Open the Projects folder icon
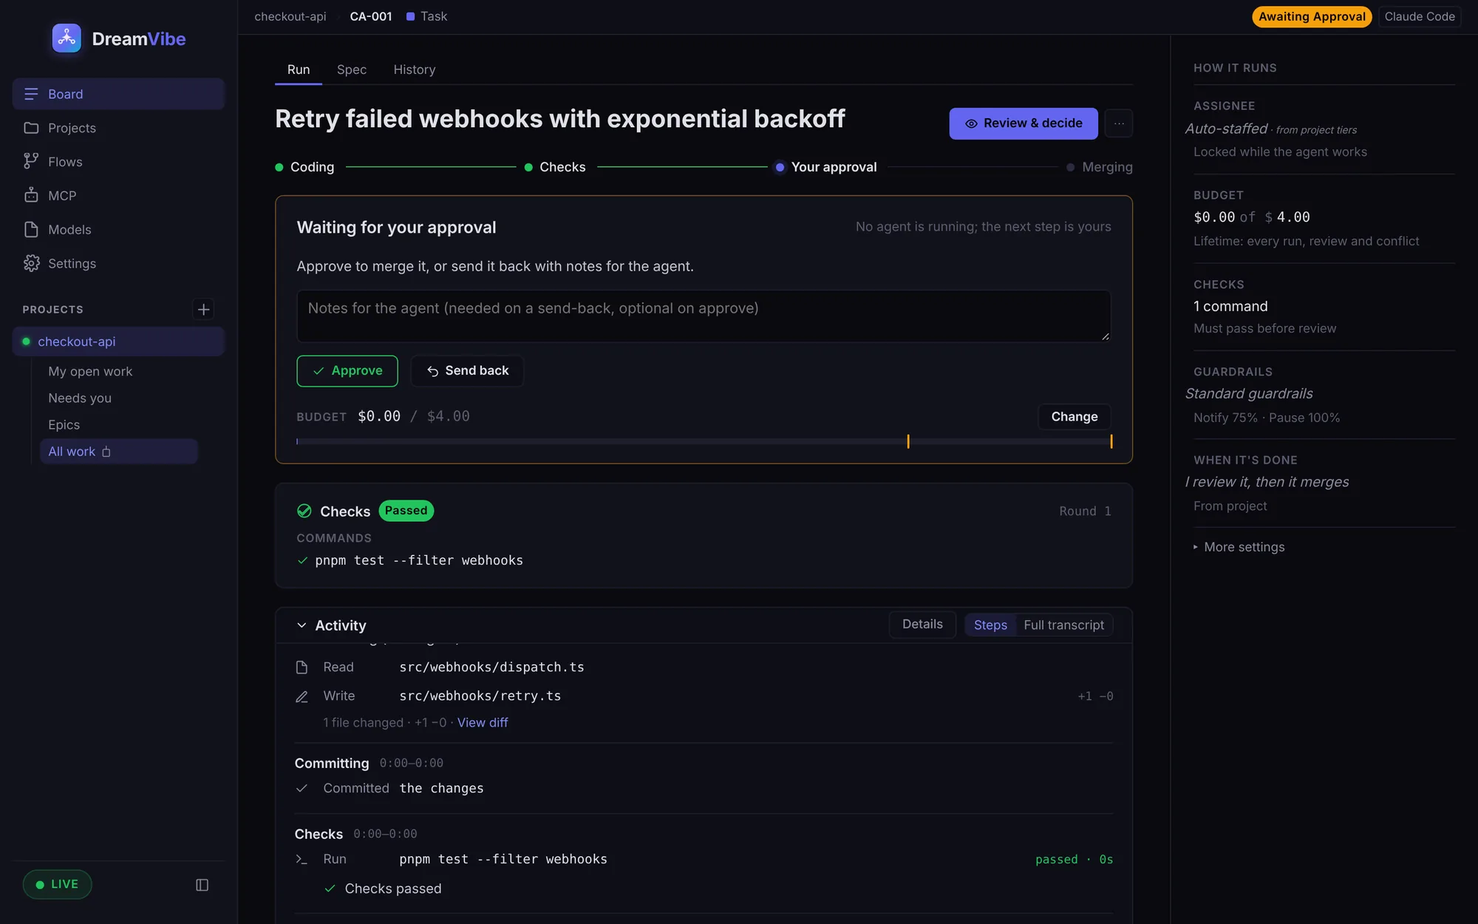This screenshot has height=924, width=1478. 31,128
